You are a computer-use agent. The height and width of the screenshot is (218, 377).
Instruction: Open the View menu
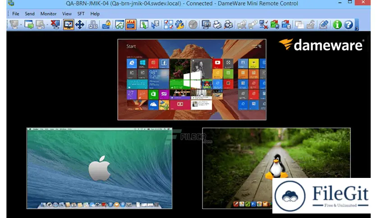tap(67, 14)
